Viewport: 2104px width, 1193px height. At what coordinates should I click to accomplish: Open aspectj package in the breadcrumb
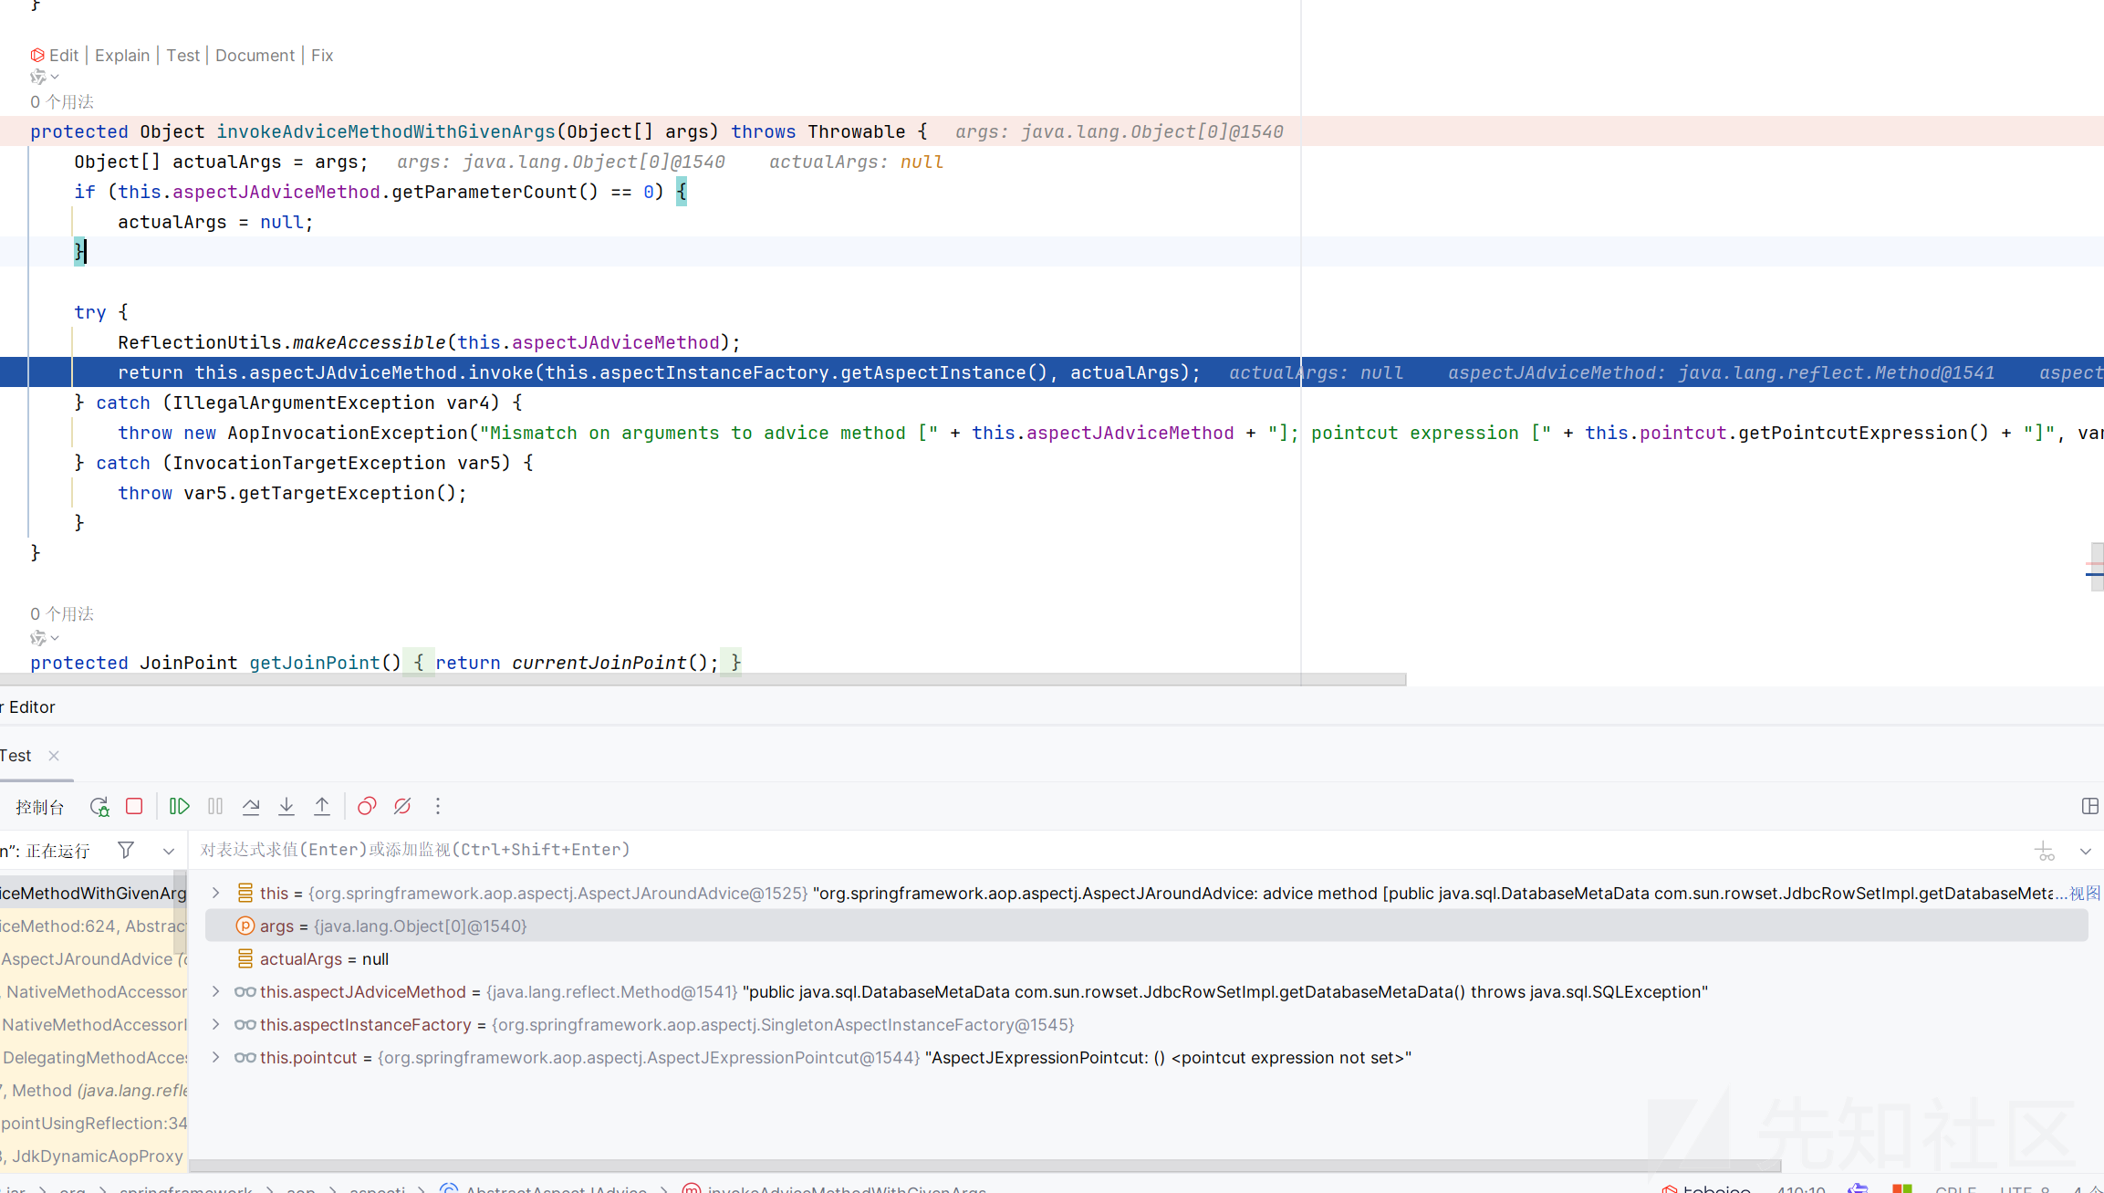[377, 1188]
